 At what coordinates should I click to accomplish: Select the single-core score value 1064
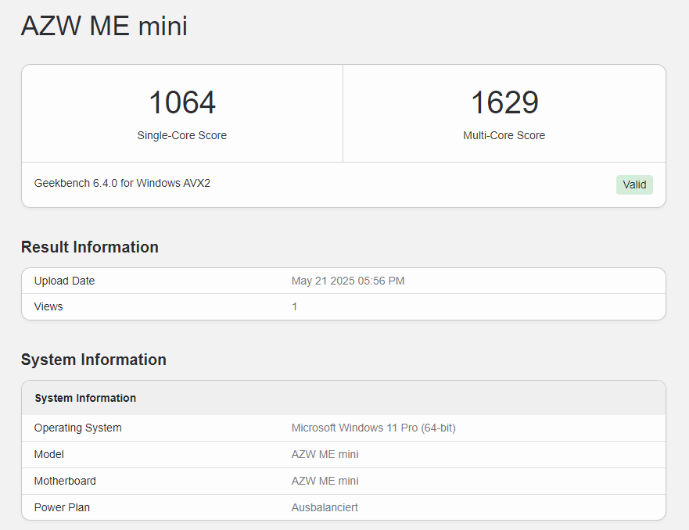(x=182, y=102)
